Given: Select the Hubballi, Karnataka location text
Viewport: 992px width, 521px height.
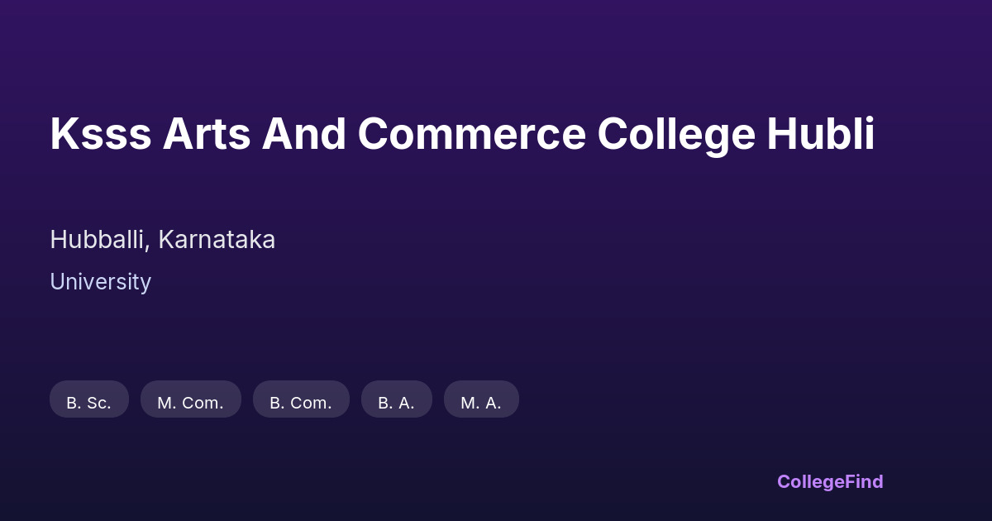Looking at the screenshot, I should [x=162, y=240].
